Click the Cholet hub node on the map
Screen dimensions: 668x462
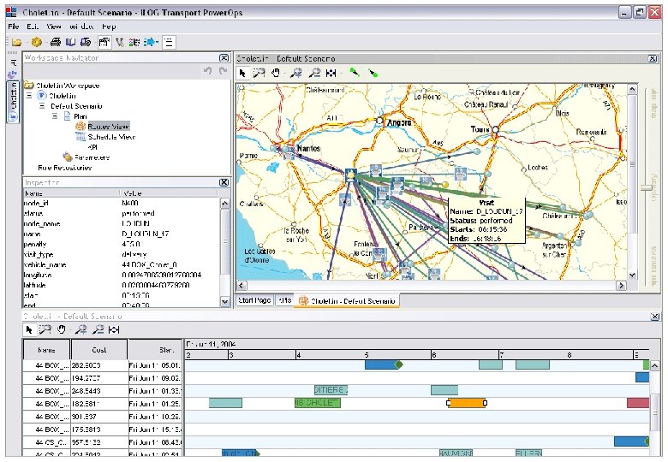click(x=350, y=175)
